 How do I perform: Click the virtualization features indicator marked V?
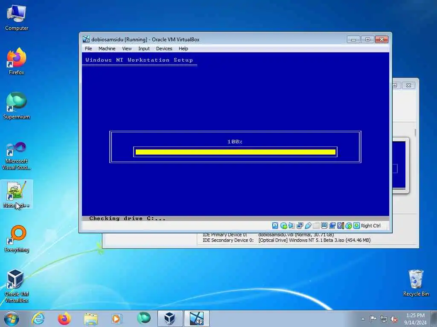point(340,226)
